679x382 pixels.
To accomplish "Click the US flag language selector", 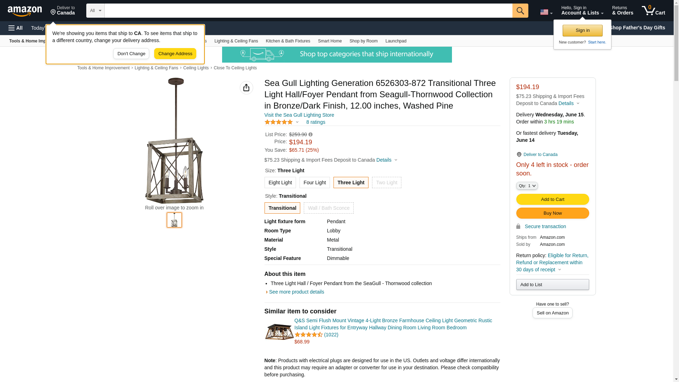I will click(546, 12).
